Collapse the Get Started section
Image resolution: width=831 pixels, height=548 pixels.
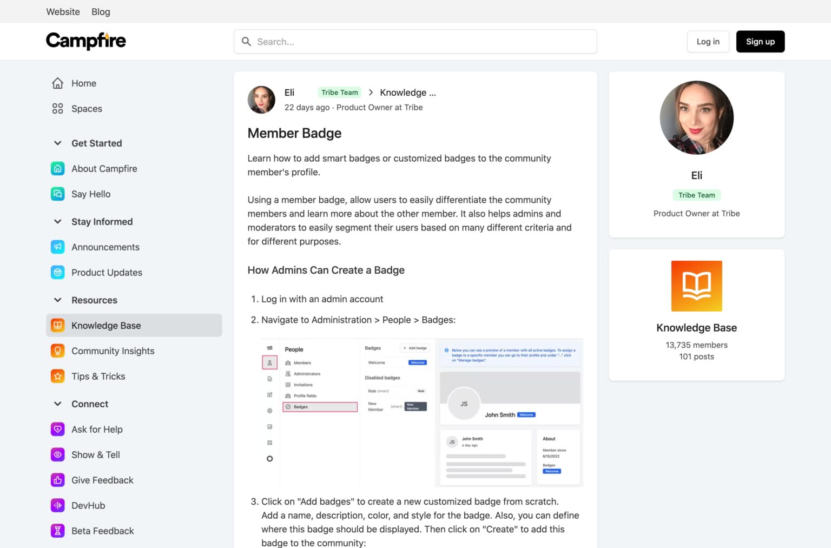[x=58, y=143]
